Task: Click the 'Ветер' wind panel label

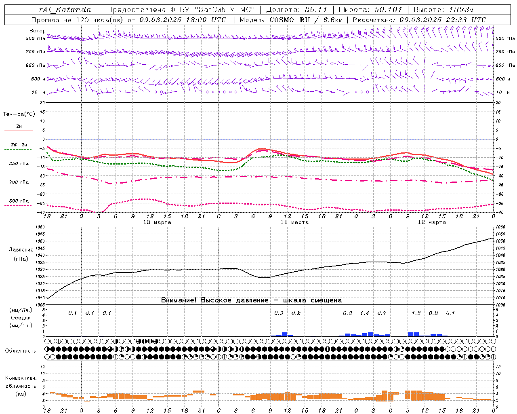Action: (37, 31)
